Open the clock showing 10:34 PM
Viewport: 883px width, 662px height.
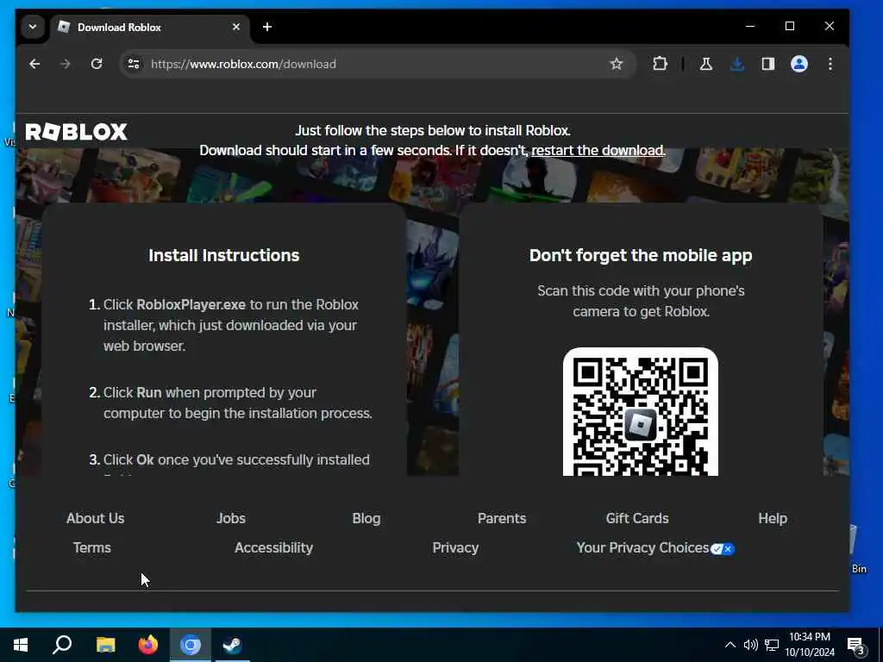tap(810, 645)
